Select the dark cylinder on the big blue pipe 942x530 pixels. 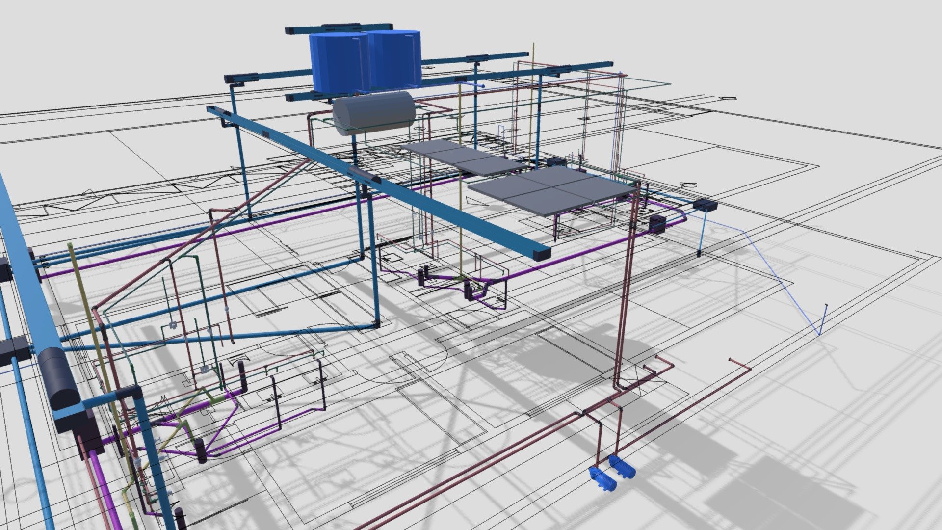[58, 378]
